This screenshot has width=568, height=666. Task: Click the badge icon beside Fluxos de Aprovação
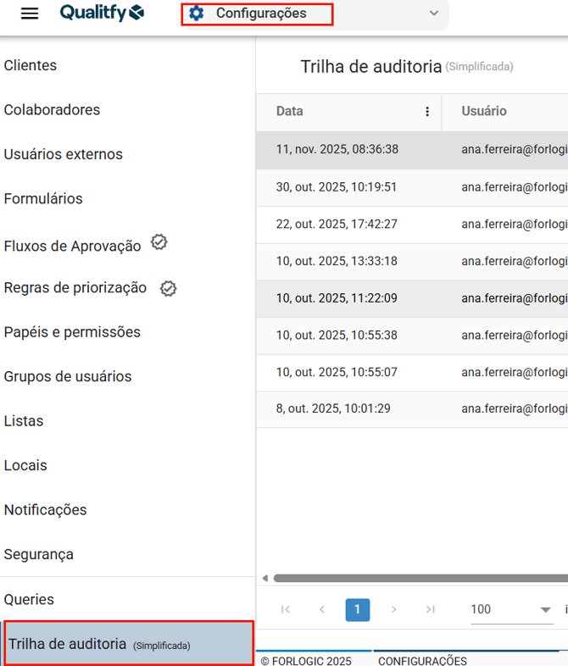coord(159,242)
